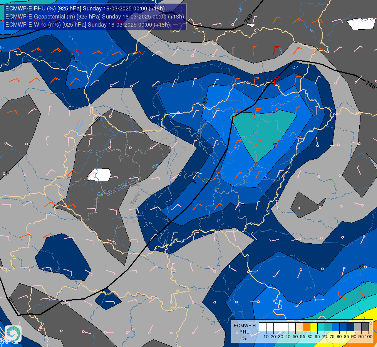Click the 760 geopotential contour label
The image size is (377, 347).
coord(249,19)
